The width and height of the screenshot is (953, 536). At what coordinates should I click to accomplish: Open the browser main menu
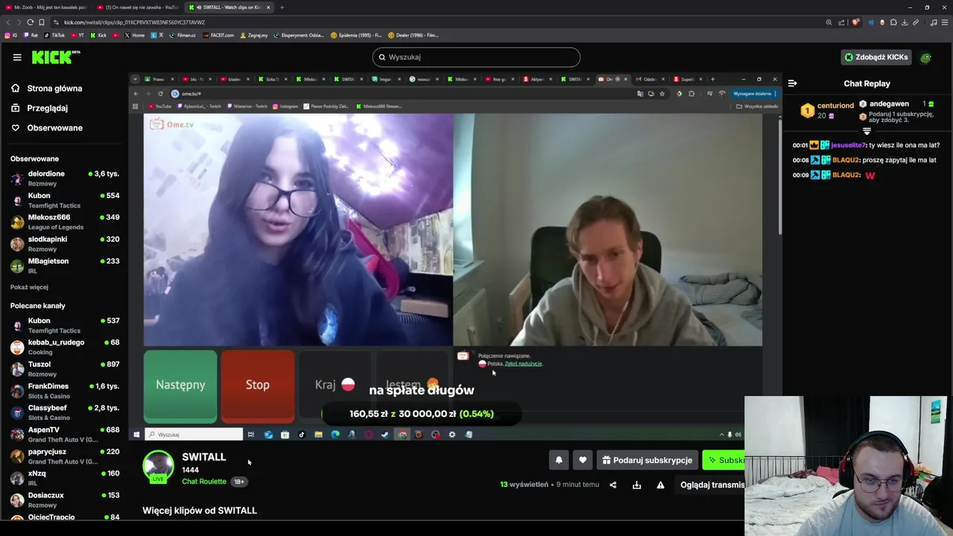[x=944, y=22]
